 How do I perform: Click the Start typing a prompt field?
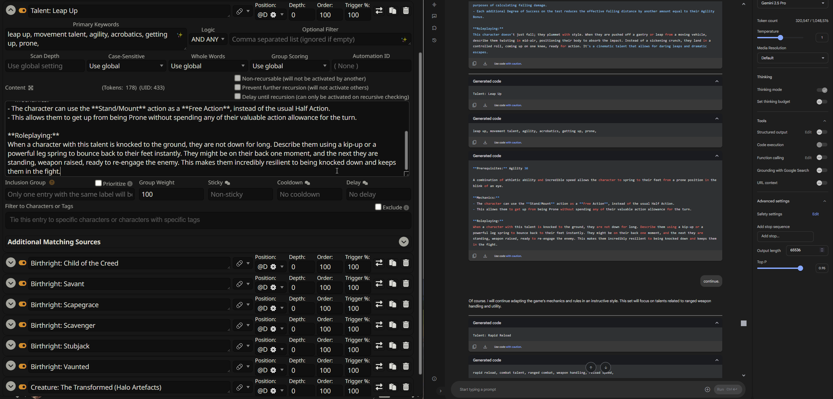pos(579,389)
